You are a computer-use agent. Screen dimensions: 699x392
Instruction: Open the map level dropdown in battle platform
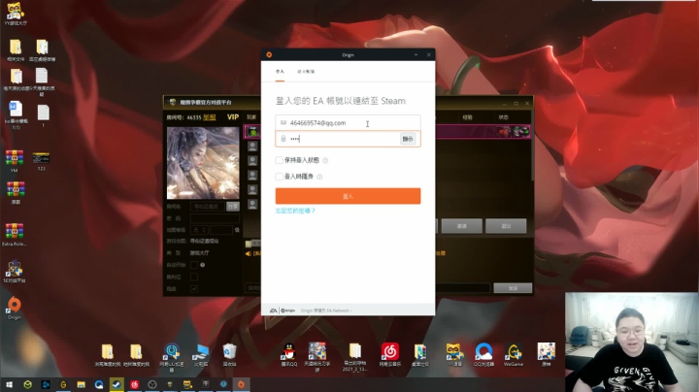coord(199,230)
